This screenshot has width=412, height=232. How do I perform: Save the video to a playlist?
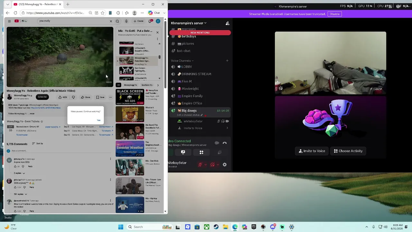point(100,97)
